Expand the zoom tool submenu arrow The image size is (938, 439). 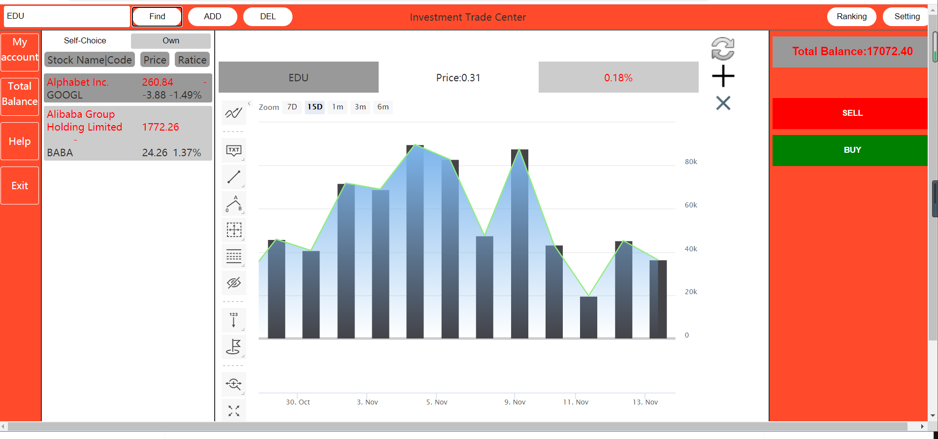click(x=243, y=394)
